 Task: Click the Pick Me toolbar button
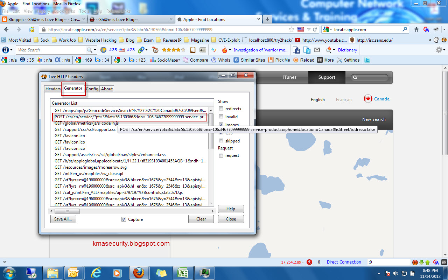(x=279, y=60)
